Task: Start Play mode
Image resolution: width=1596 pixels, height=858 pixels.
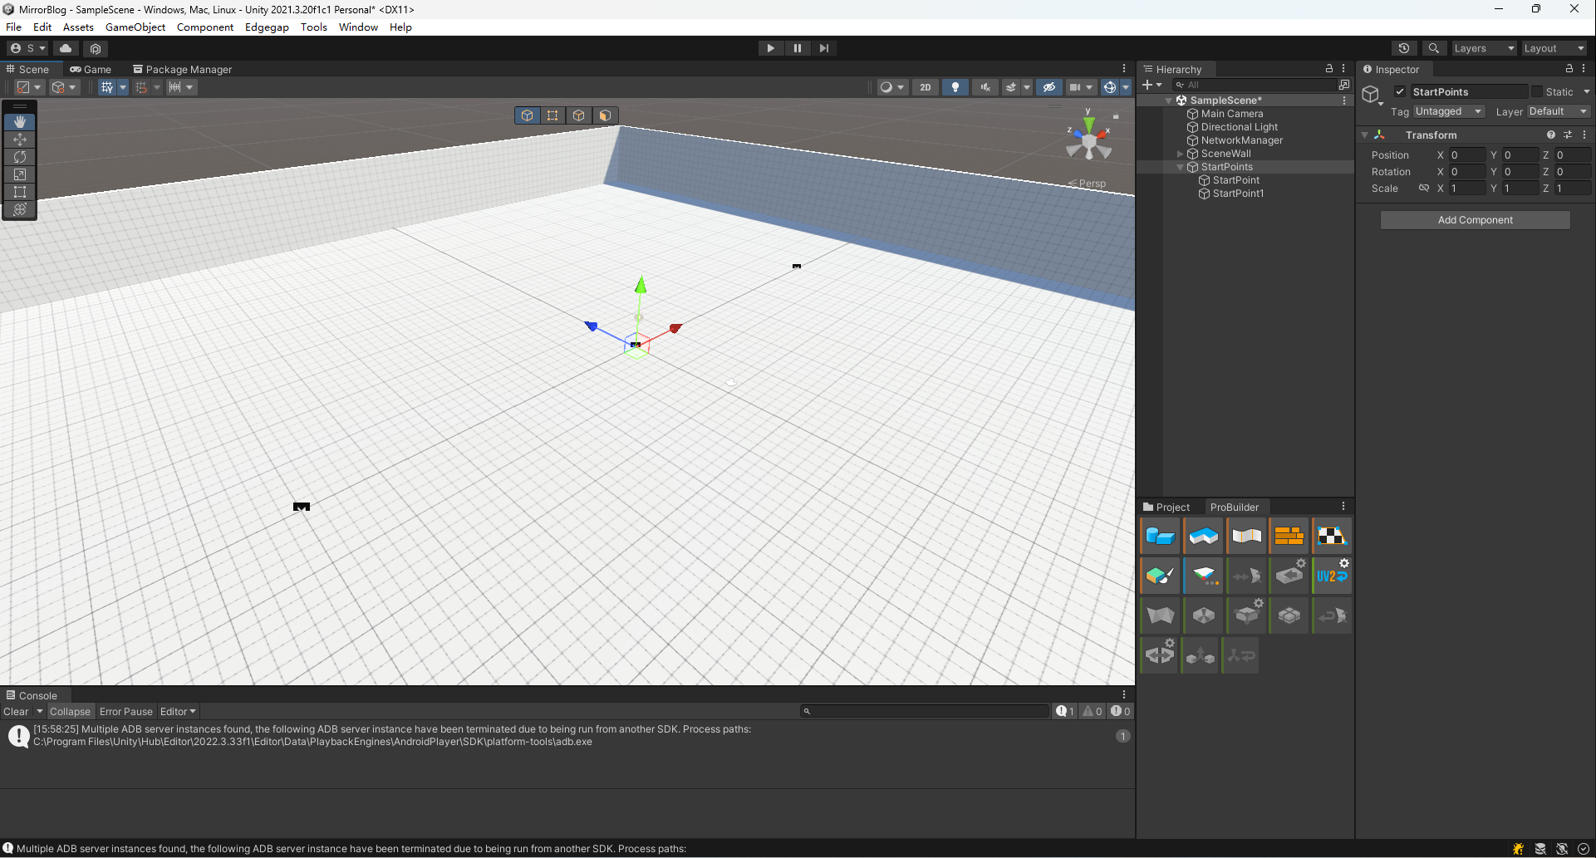Action: pyautogui.click(x=771, y=48)
